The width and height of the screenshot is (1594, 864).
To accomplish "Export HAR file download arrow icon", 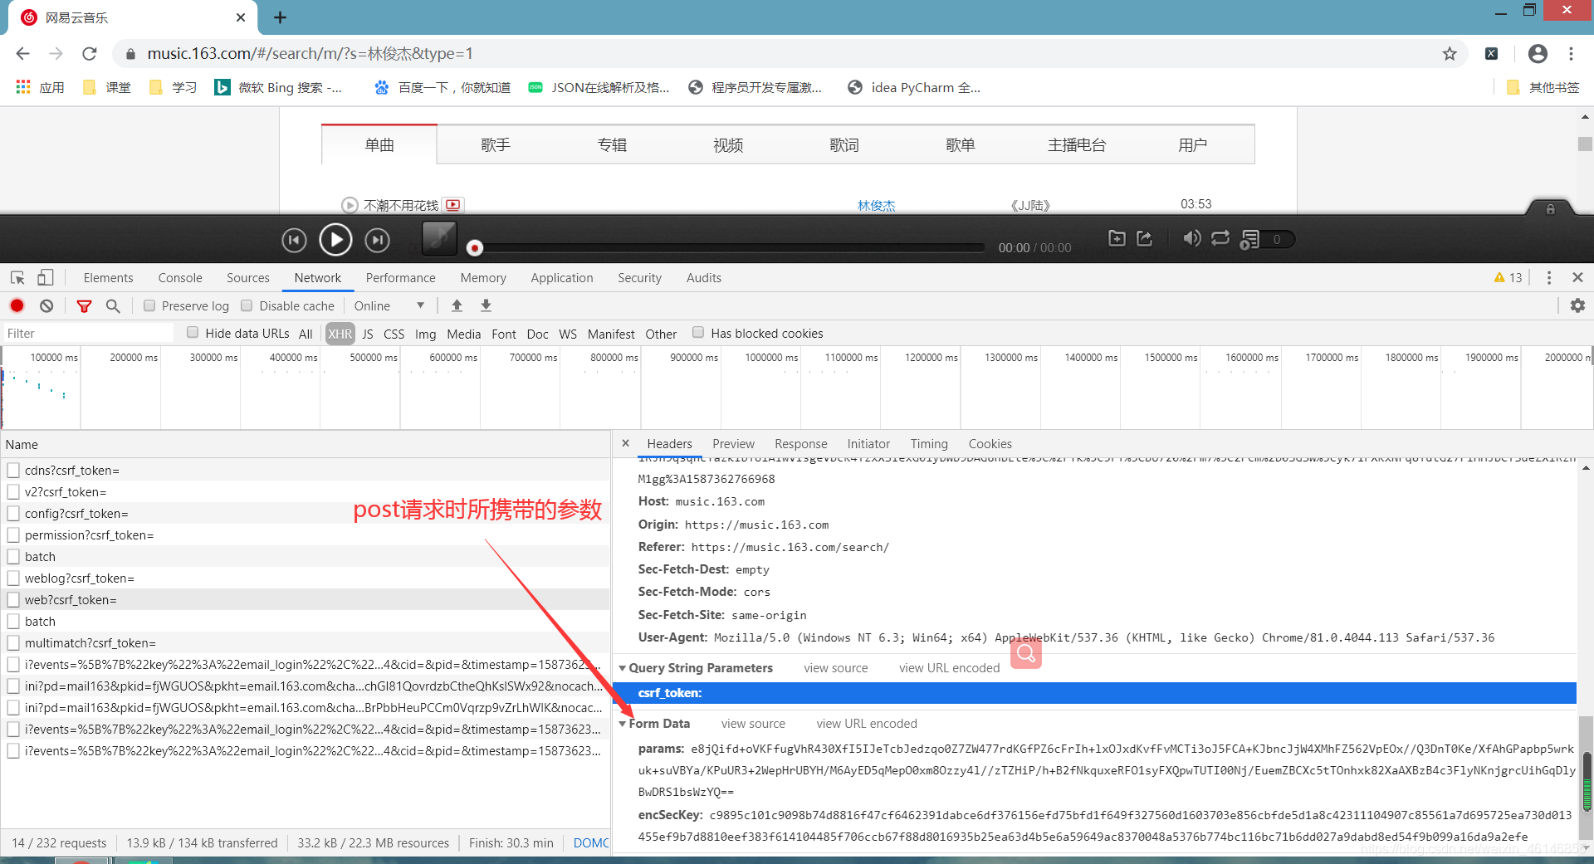I will 486,305.
